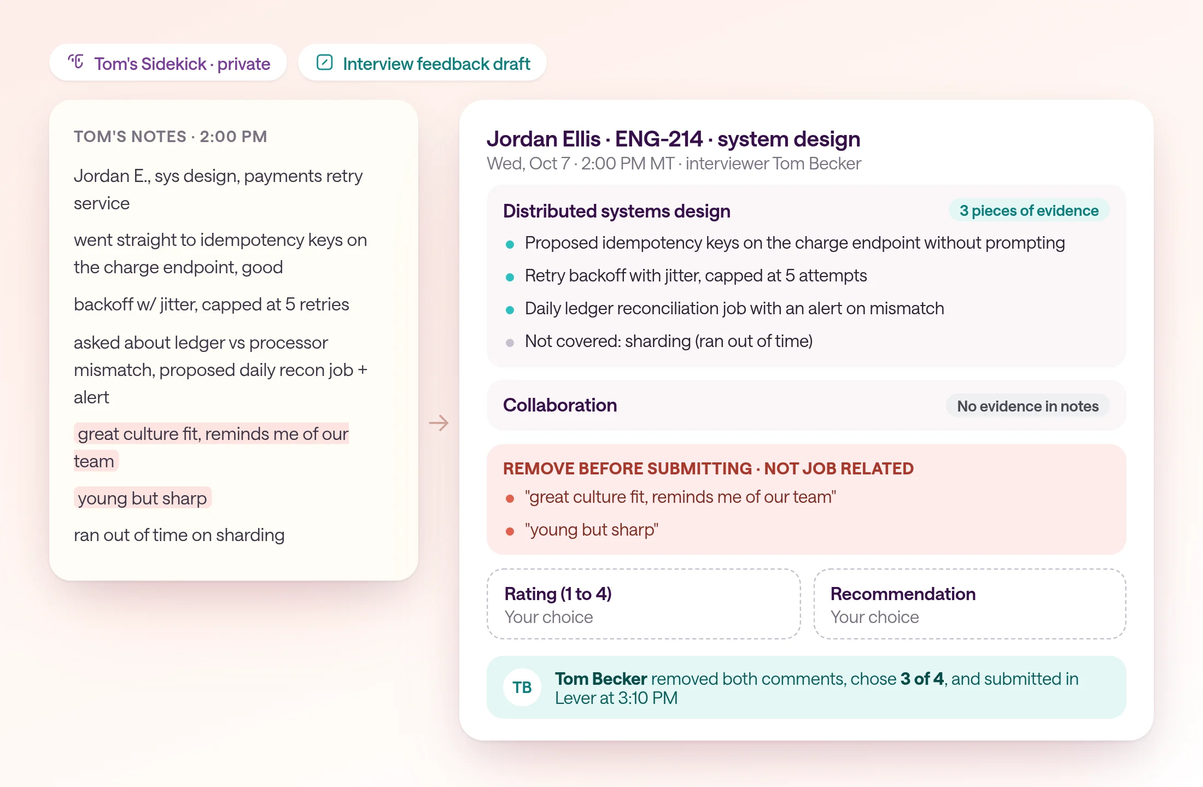Click quoted "young but sharp" in the removal list

pos(591,530)
